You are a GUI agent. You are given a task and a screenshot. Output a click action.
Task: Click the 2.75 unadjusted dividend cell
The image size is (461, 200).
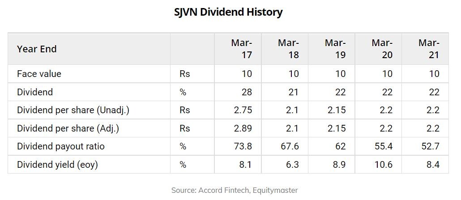(x=243, y=110)
